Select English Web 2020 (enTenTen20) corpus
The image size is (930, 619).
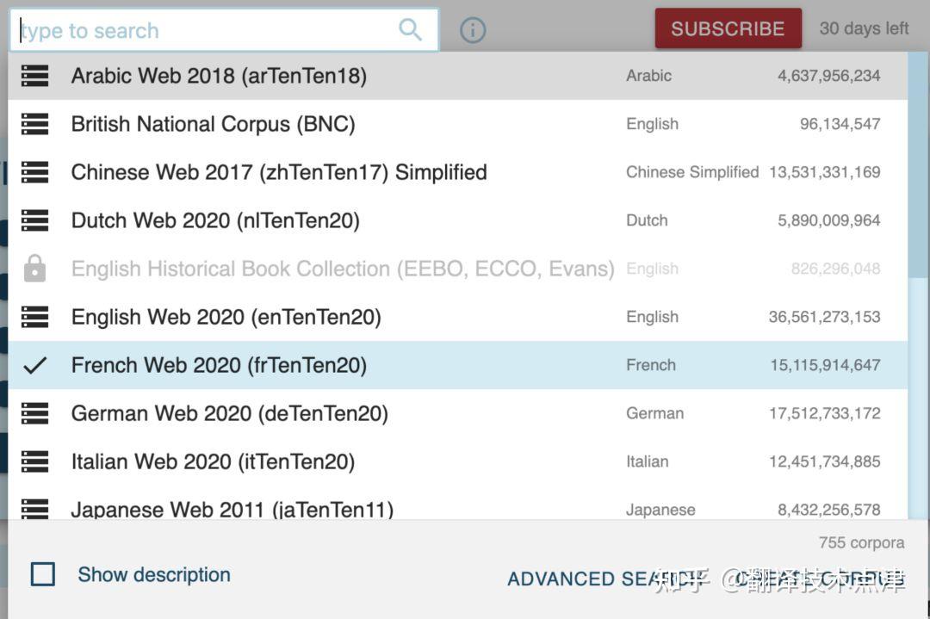226,317
